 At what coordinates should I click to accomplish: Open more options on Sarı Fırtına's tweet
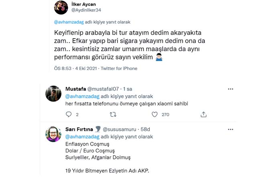(230, 129)
